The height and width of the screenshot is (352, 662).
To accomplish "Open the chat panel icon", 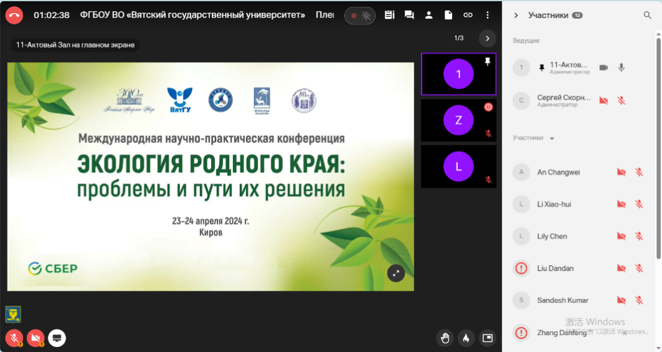I will (x=409, y=15).
